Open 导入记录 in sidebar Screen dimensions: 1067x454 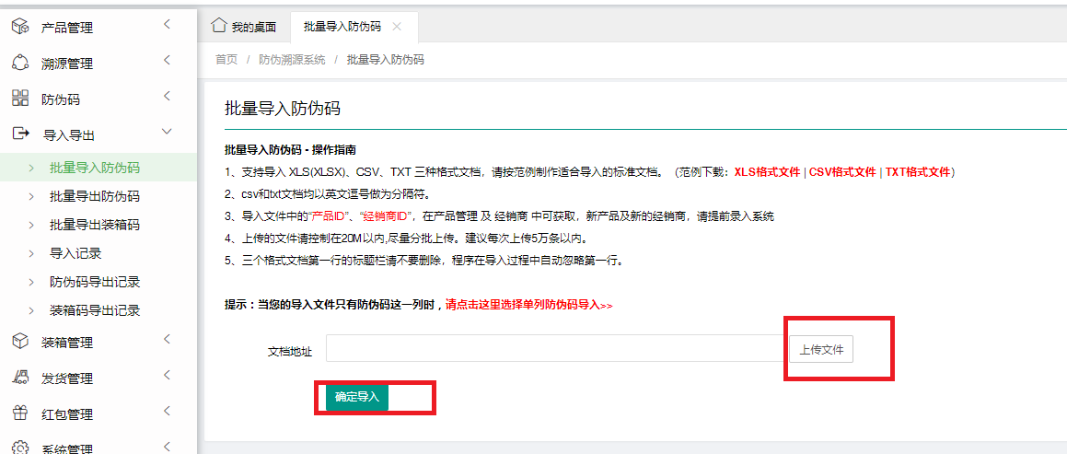tap(75, 253)
